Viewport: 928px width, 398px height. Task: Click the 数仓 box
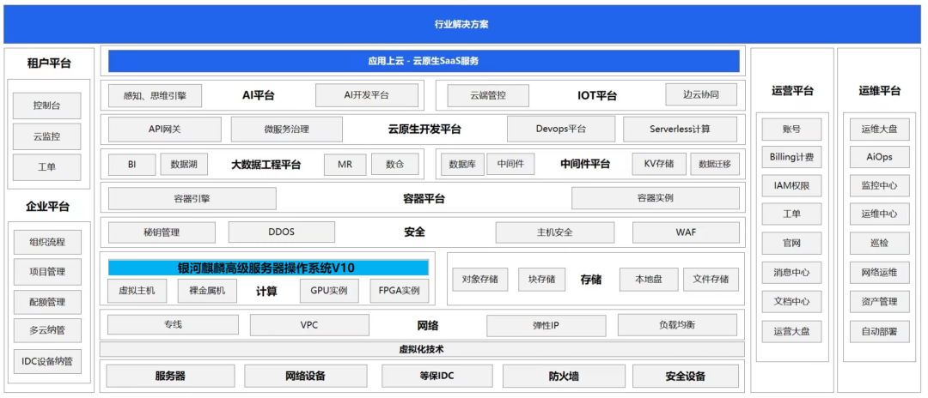pos(394,164)
